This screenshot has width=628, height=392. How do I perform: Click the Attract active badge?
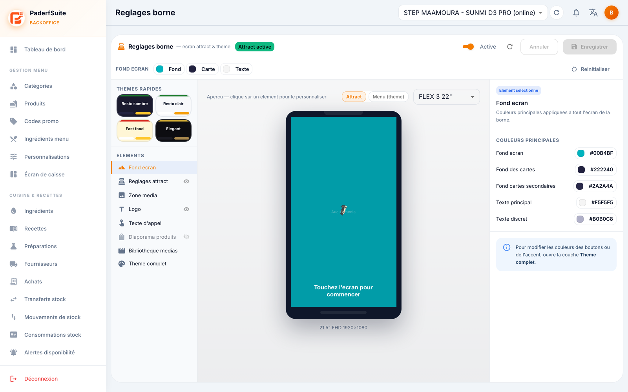(255, 47)
